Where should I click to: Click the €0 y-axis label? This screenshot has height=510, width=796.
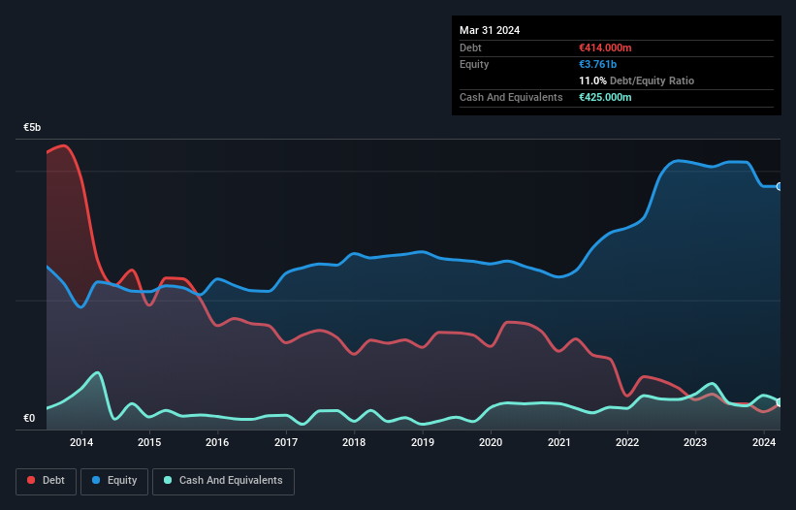click(x=29, y=418)
